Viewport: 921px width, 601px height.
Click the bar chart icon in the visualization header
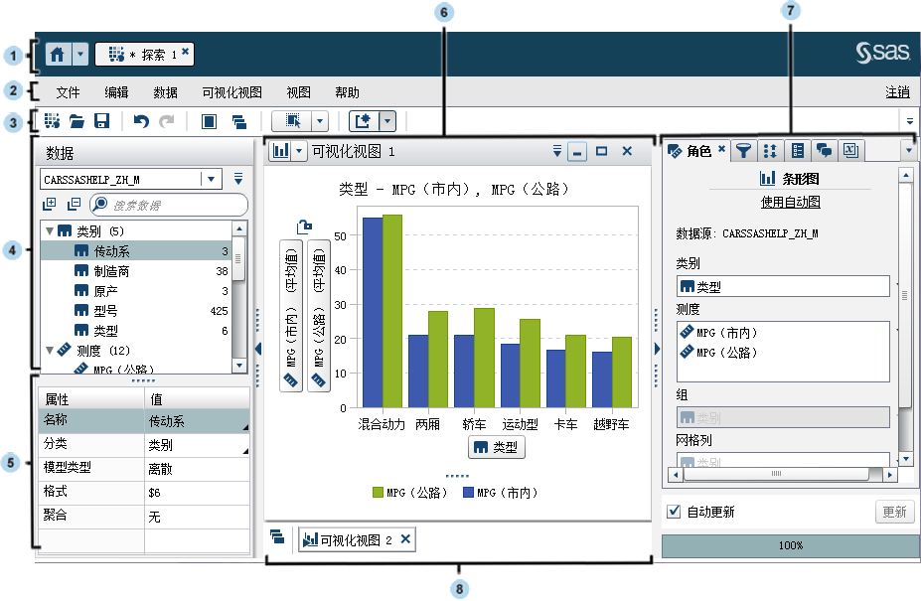click(280, 151)
